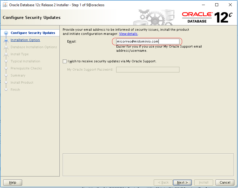Click the Configure Security Updates step bullet icon
Viewport: 238px width, 188px height.
pos(6,33)
